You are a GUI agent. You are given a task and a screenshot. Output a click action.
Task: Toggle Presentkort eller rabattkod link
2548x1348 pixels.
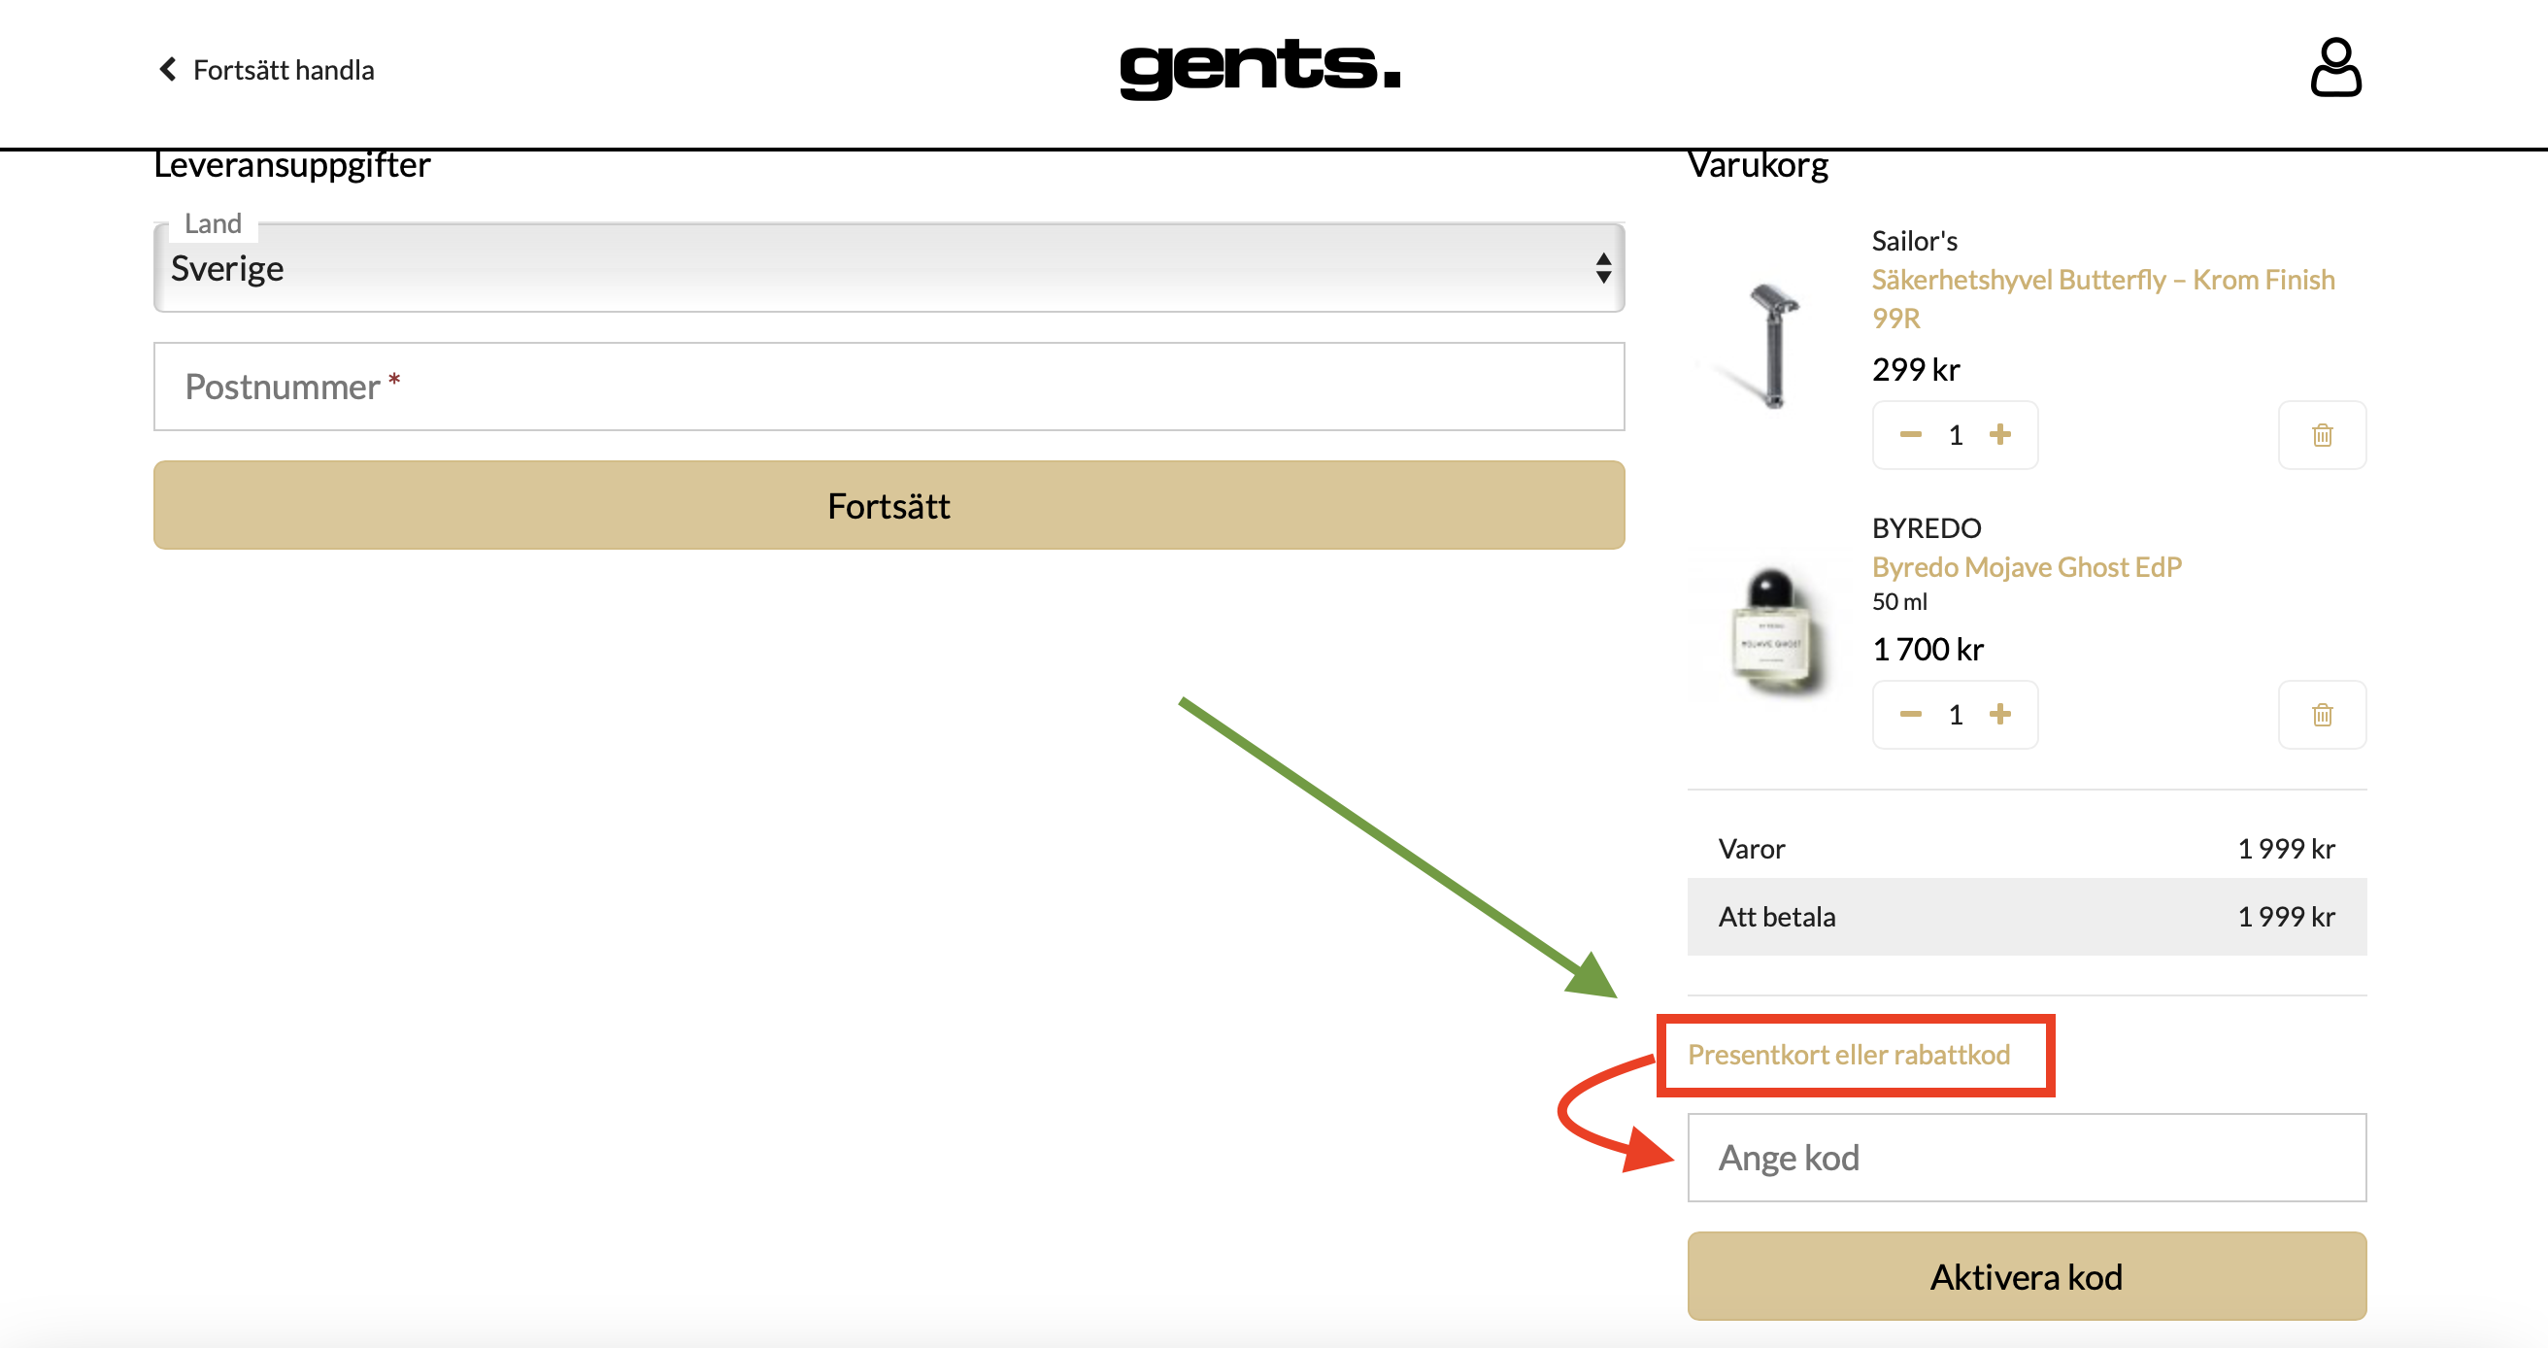tap(1848, 1055)
